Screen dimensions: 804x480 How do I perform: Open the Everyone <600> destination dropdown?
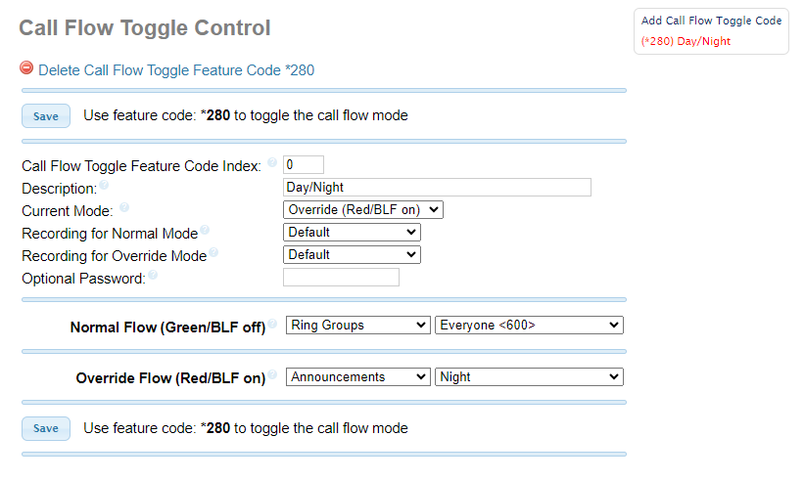pos(529,326)
